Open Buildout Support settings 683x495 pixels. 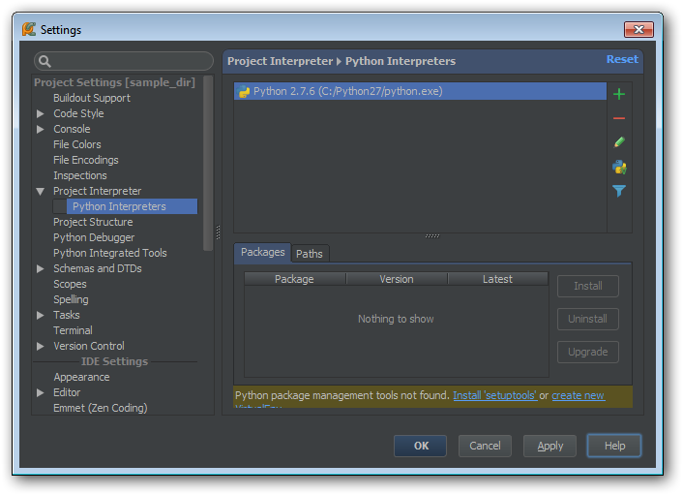tap(92, 98)
